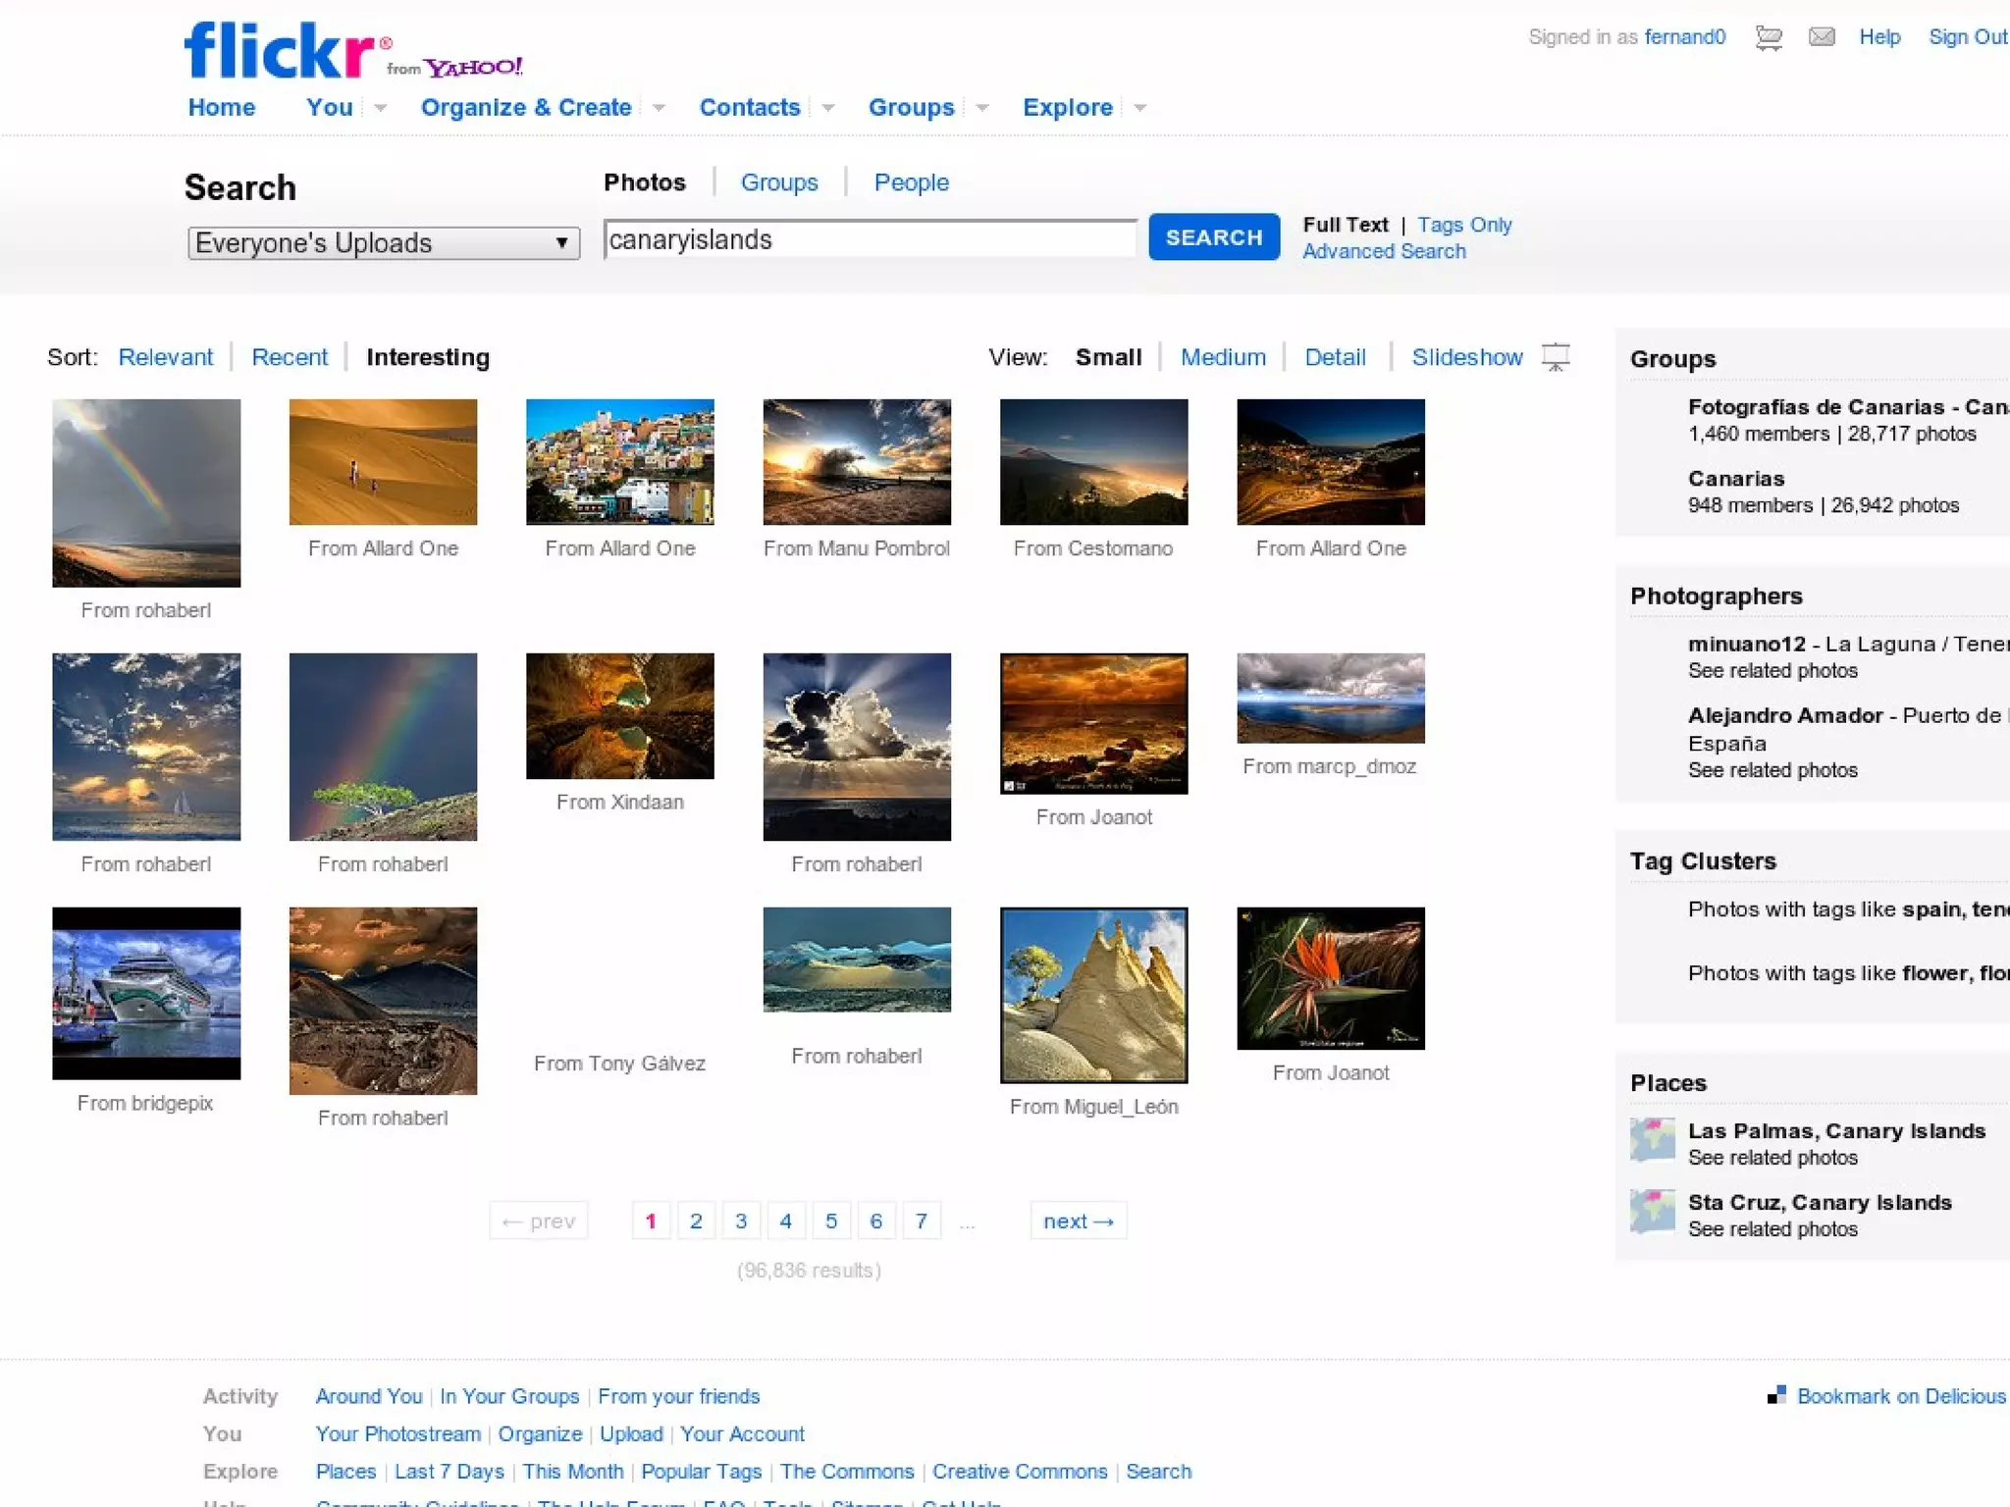This screenshot has width=2010, height=1507.
Task: Open the cloudy island photo from marcp_dmoz
Action: coord(1331,698)
